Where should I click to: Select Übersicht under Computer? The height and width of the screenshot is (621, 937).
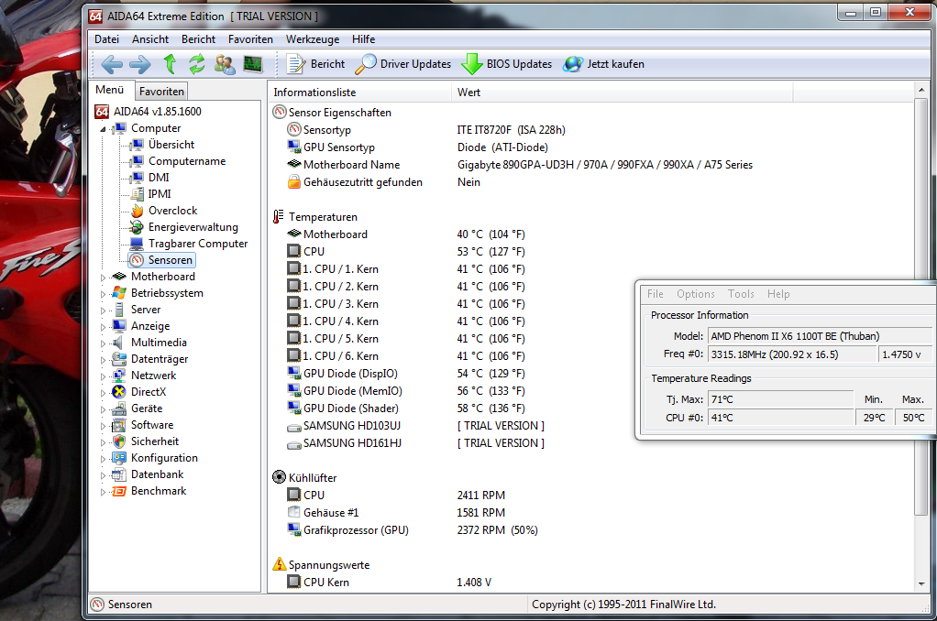pyautogui.click(x=171, y=145)
